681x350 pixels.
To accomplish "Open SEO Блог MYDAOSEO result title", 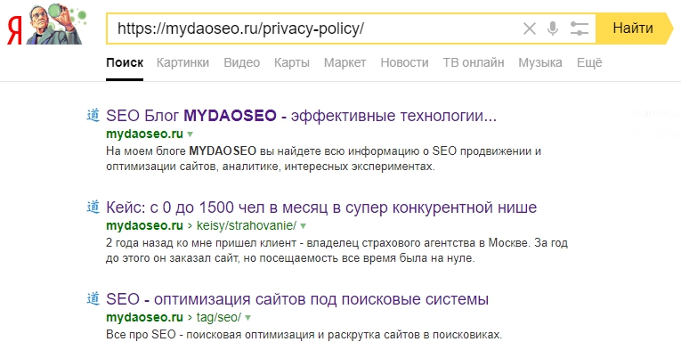I will point(301,116).
